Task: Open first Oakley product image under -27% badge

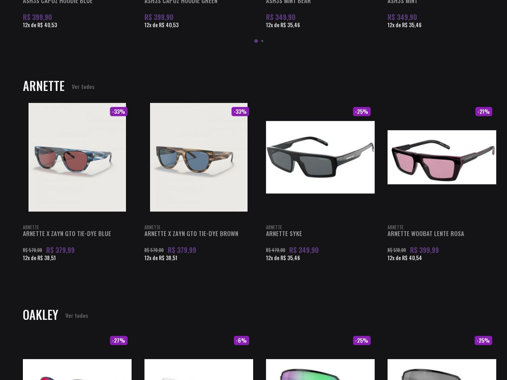Action: click(77, 370)
